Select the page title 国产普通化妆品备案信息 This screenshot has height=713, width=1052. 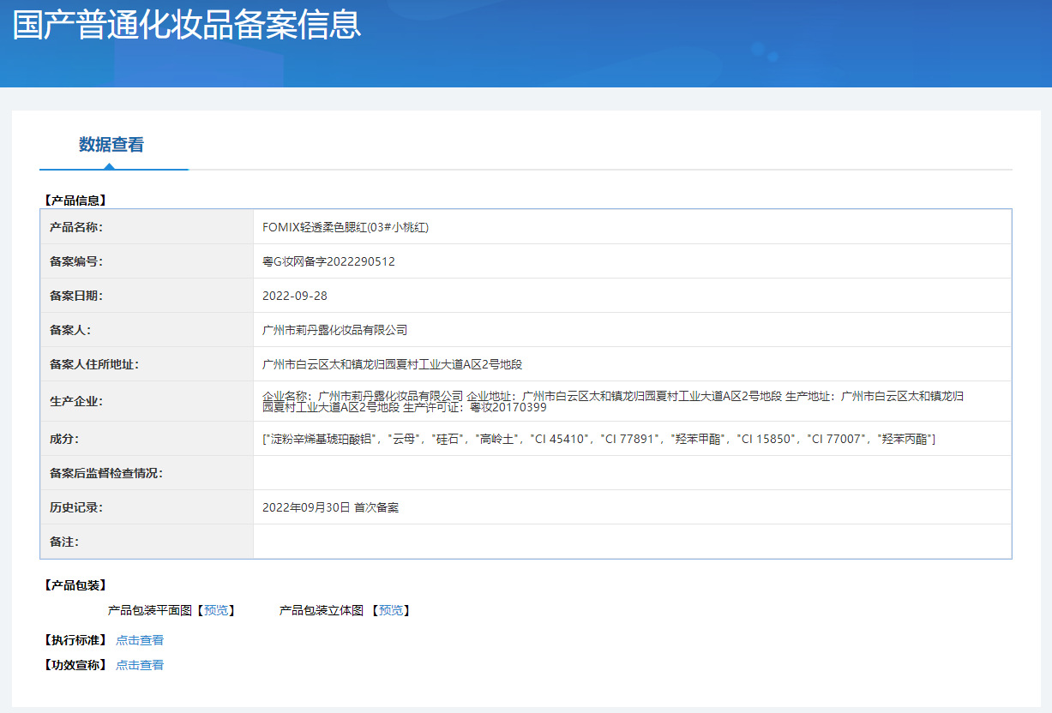187,25
